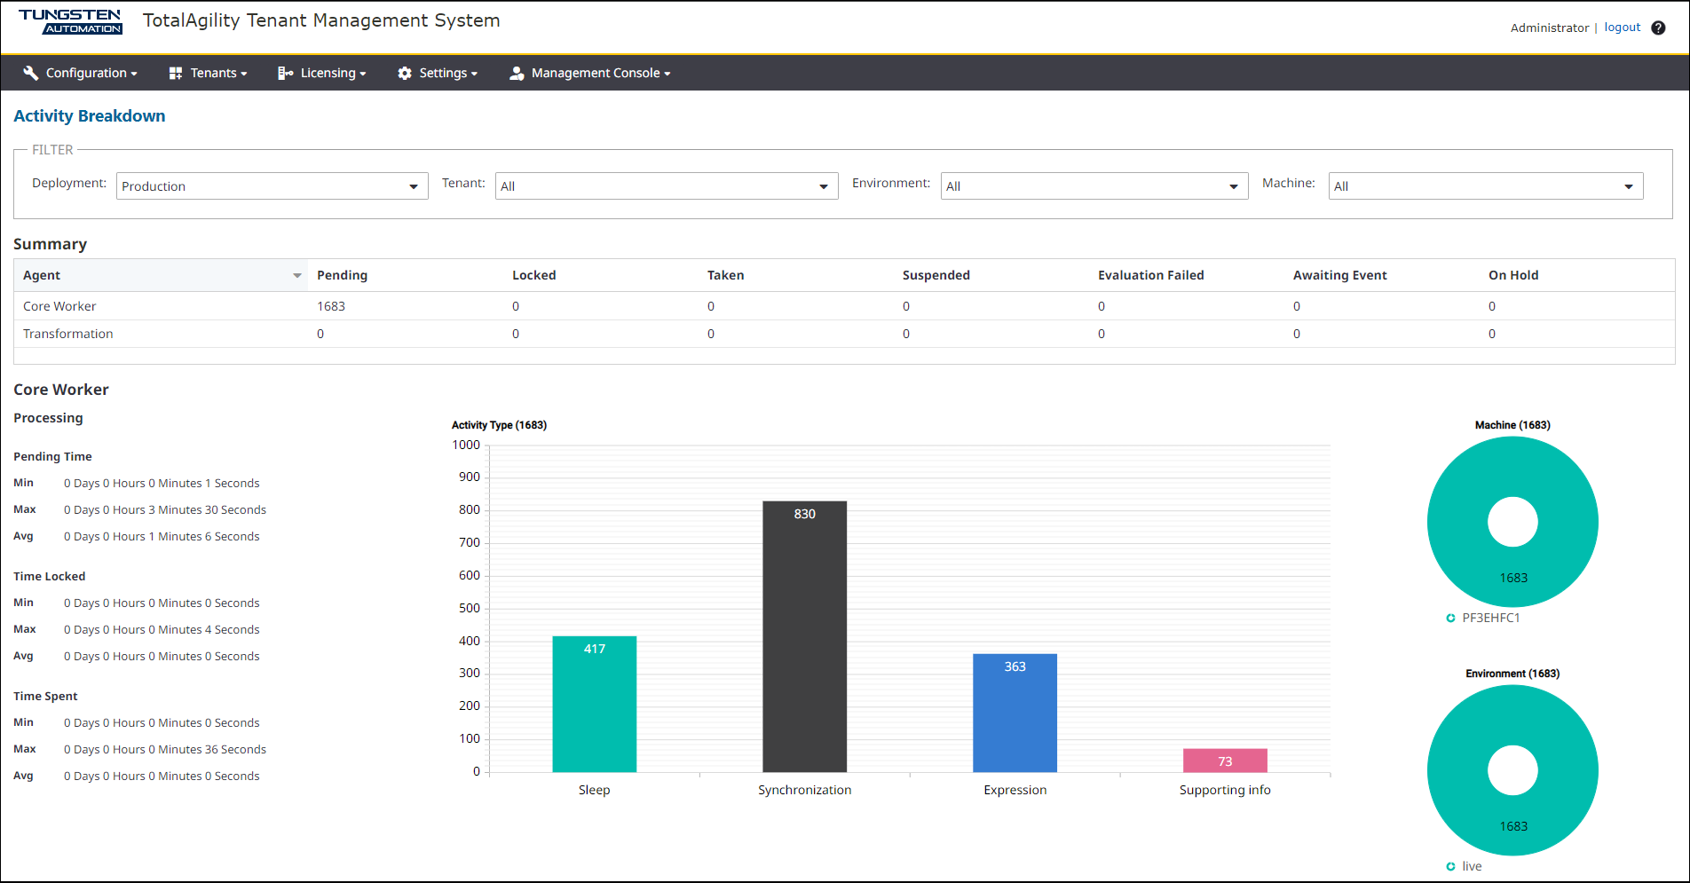Click the Activity Type (1683) chart title
The height and width of the screenshot is (883, 1690).
click(x=499, y=425)
